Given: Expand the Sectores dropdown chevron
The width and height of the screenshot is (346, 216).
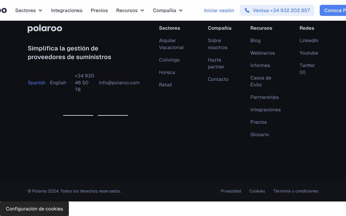Looking at the screenshot, I should (40, 10).
